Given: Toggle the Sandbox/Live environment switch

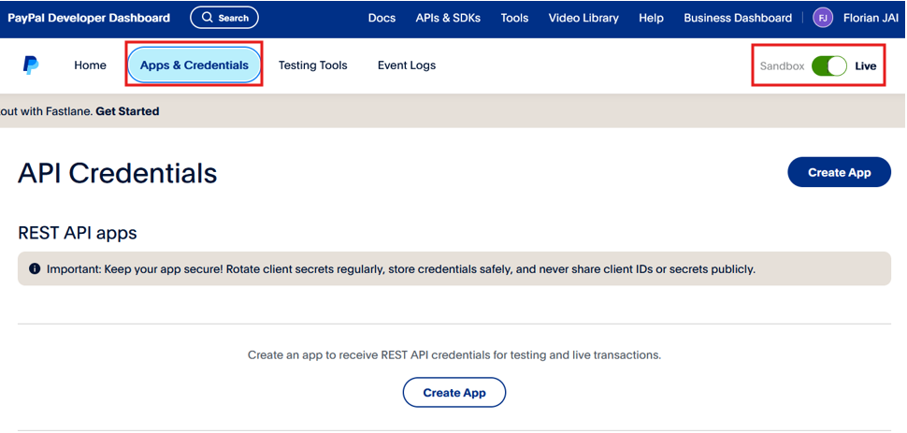Looking at the screenshot, I should tap(828, 66).
